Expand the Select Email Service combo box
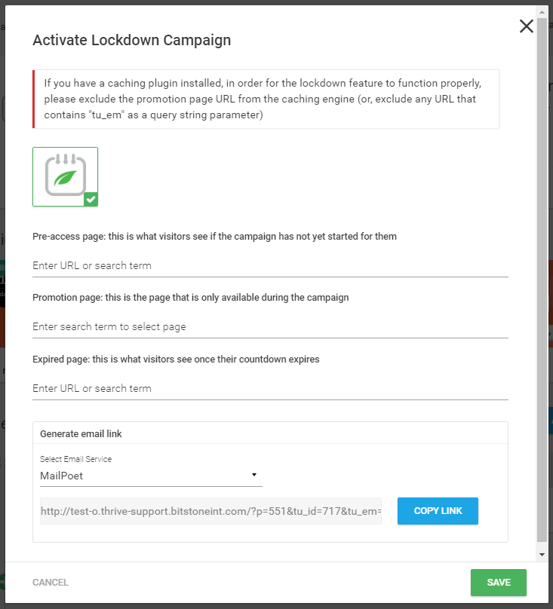 tap(151, 476)
